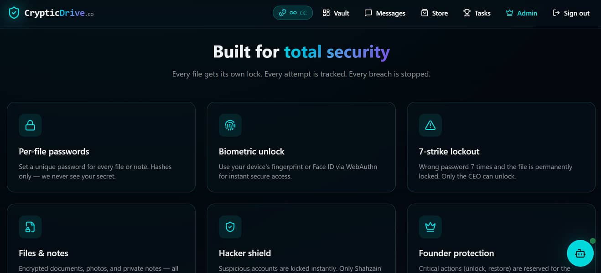Screen dimensions: 601x273
Task: Select the Biometric unlock heading
Action: point(252,152)
